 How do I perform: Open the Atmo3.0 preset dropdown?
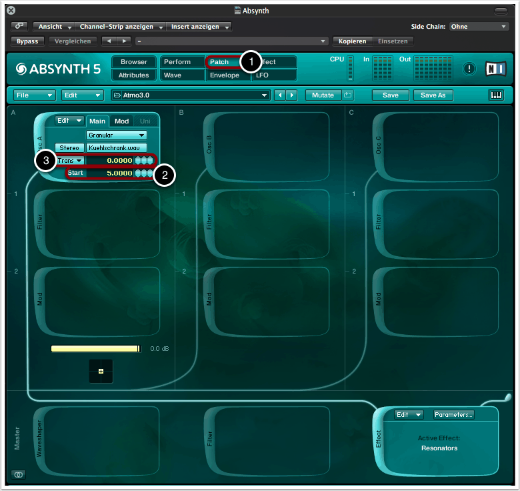(191, 95)
